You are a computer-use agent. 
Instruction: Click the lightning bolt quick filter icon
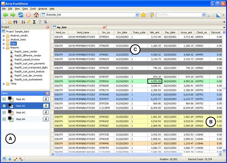[x=29, y=22]
